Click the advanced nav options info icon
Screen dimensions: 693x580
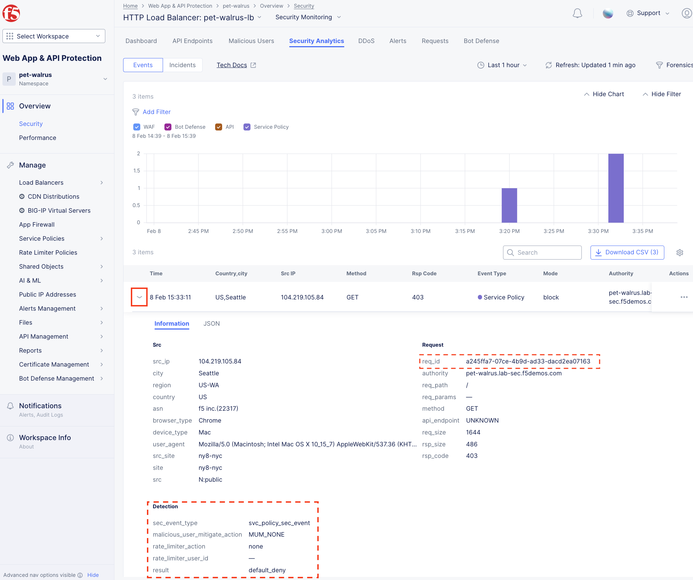80,575
